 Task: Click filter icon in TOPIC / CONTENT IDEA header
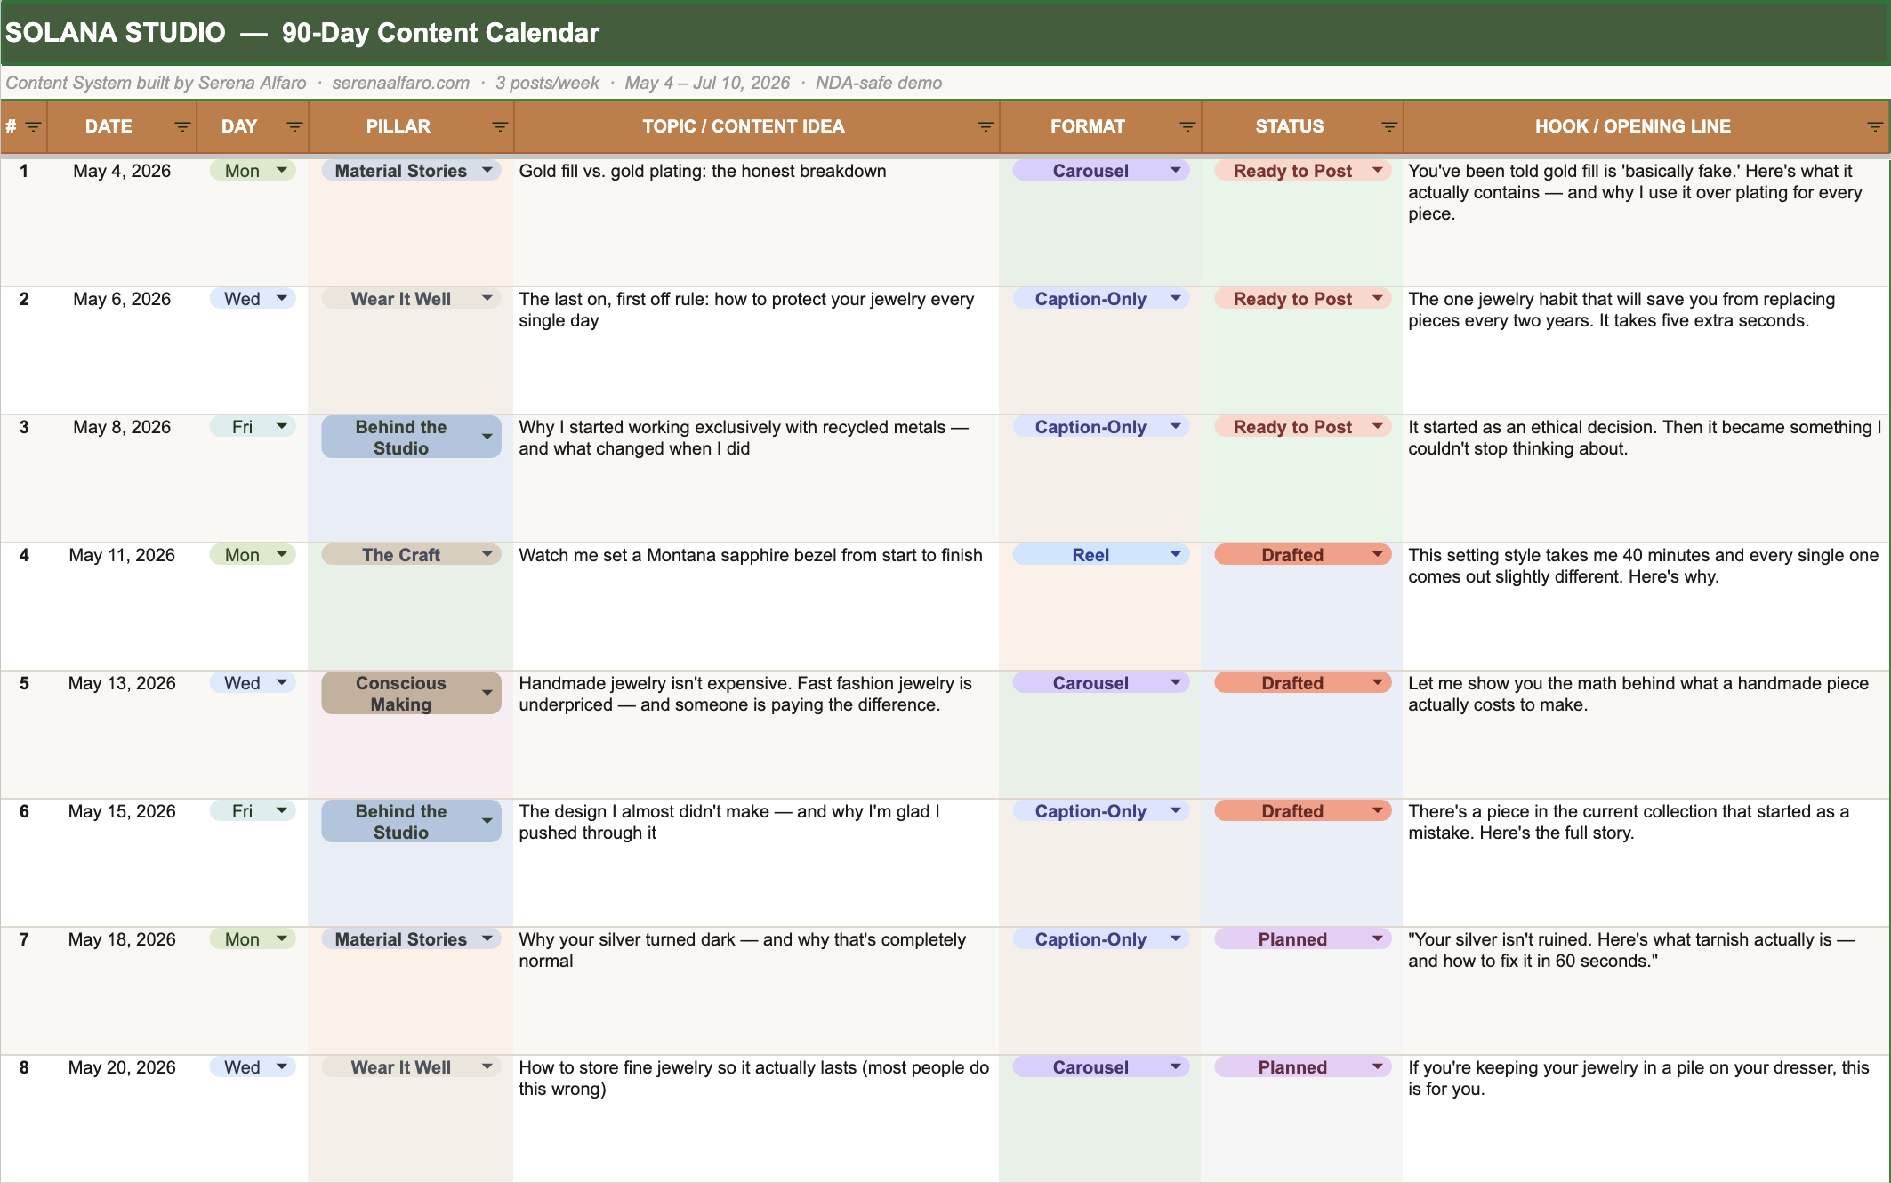pyautogui.click(x=986, y=127)
